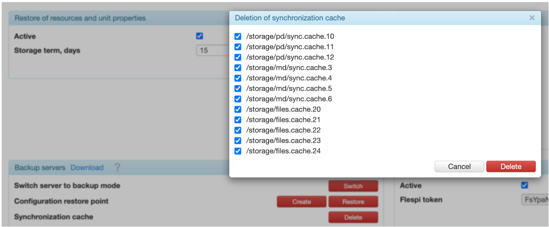The image size is (549, 227).
Task: Open the Backup servers Download link
Action: click(87, 167)
